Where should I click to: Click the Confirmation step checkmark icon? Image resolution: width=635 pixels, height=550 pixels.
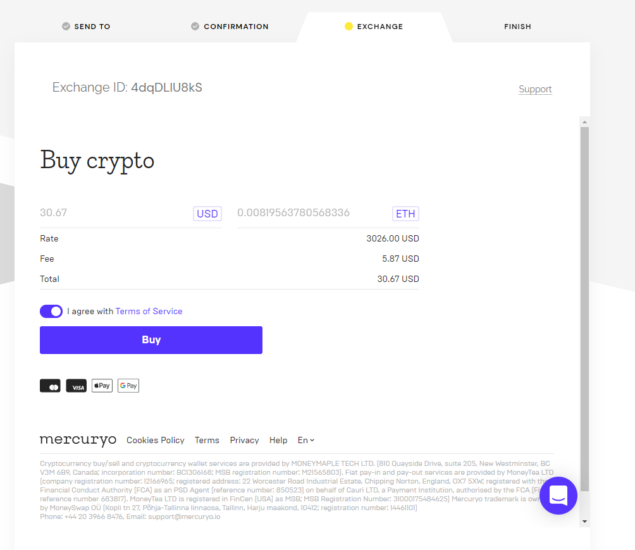click(x=195, y=27)
